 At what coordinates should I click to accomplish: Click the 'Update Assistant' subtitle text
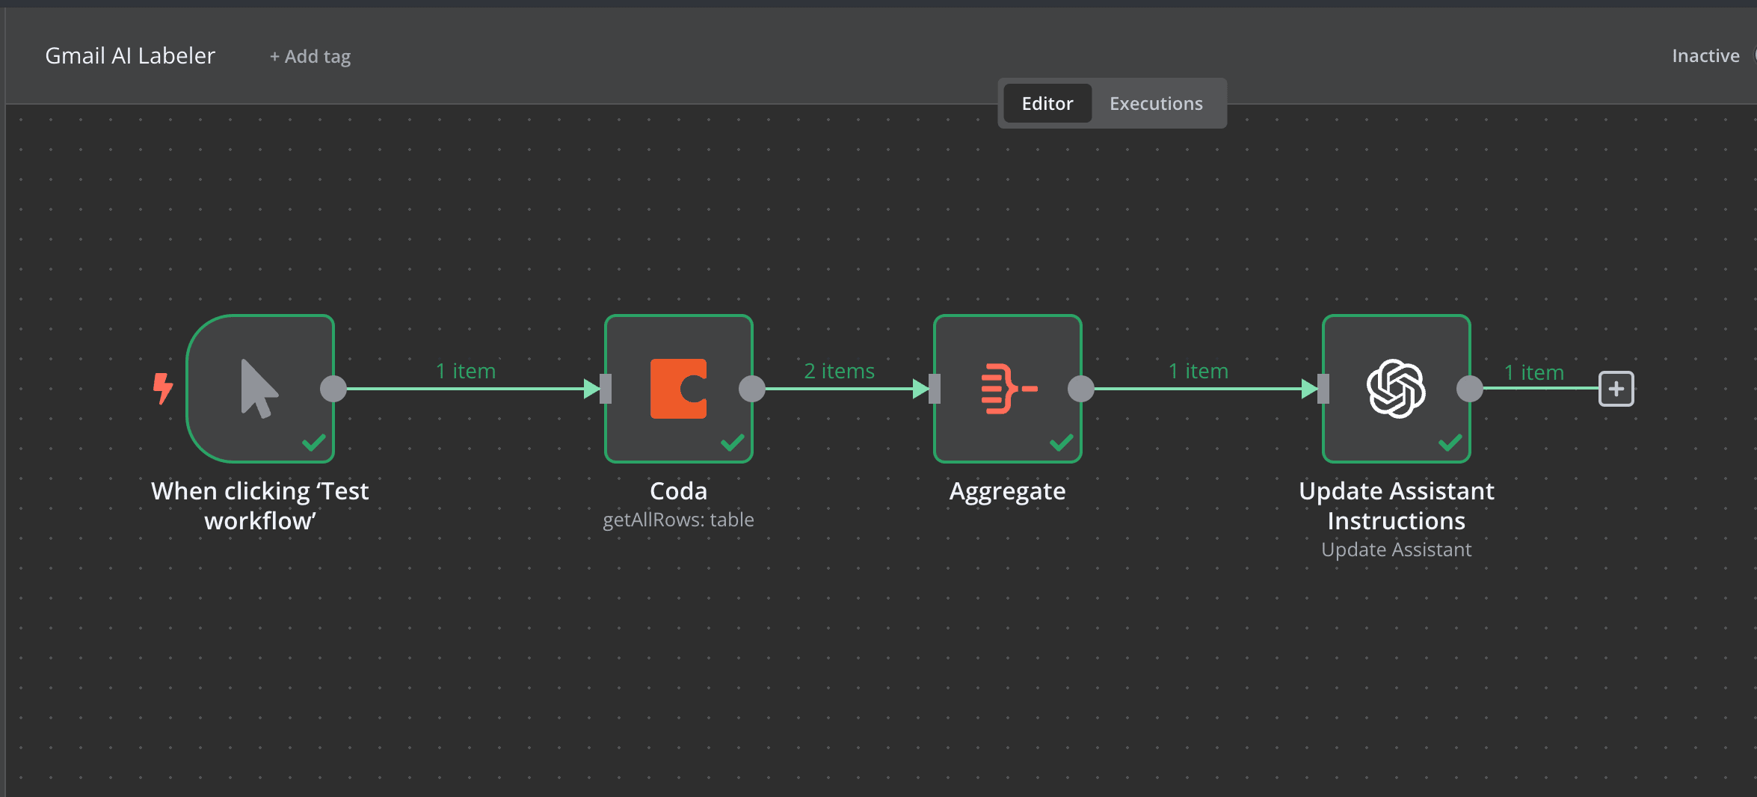(1396, 550)
